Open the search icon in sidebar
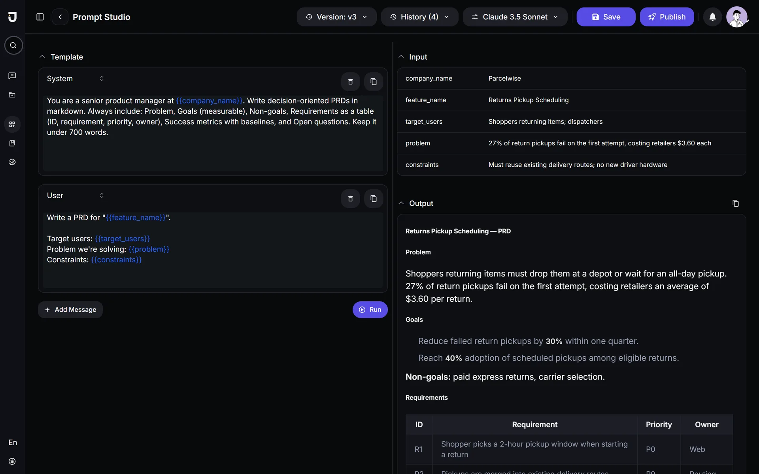Viewport: 759px width, 474px height. point(13,45)
